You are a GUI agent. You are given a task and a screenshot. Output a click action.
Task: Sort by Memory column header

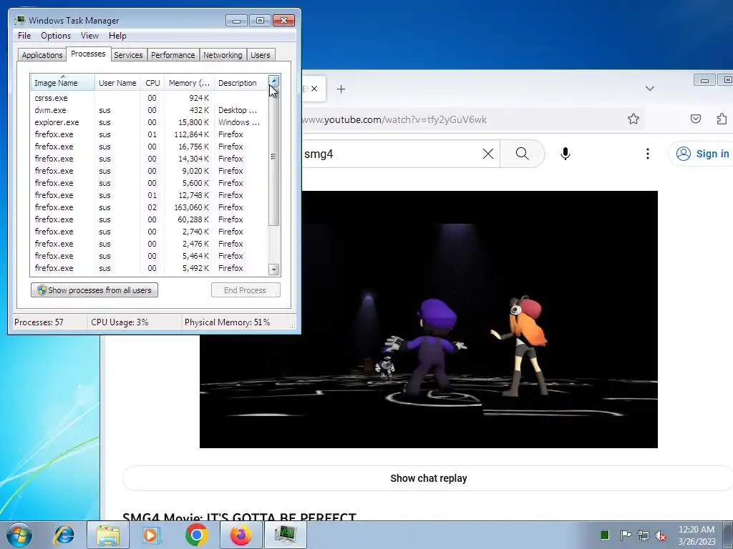tap(189, 83)
